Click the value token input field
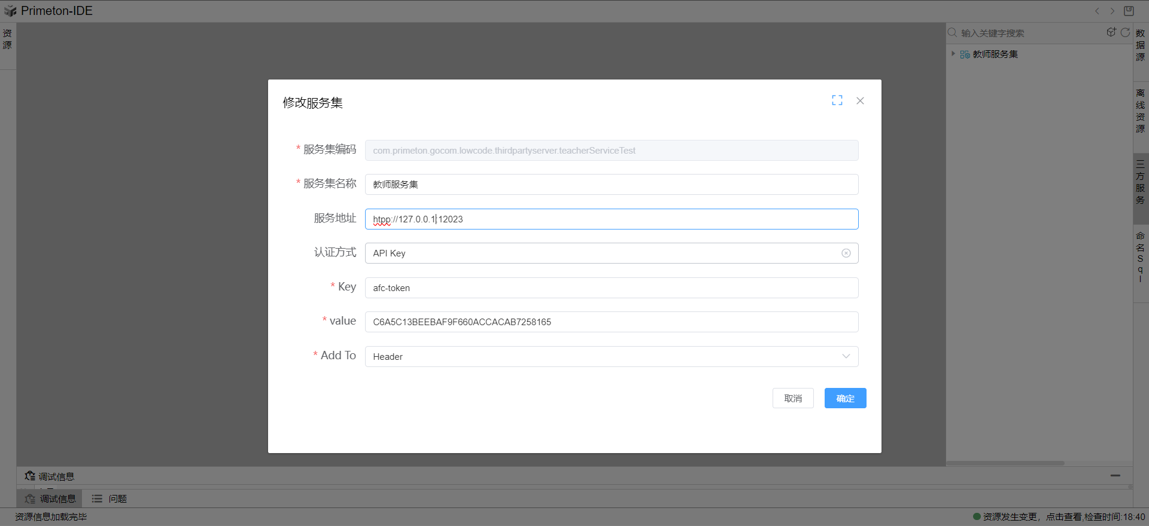The image size is (1149, 526). click(x=610, y=322)
